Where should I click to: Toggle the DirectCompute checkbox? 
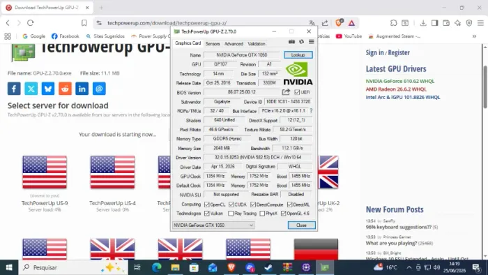tap(253, 205)
